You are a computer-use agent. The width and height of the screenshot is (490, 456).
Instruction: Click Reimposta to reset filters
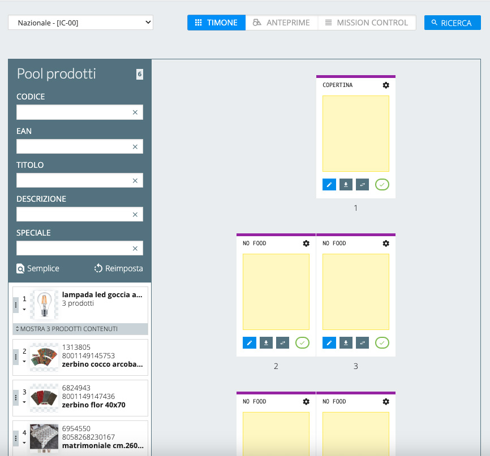tap(118, 268)
